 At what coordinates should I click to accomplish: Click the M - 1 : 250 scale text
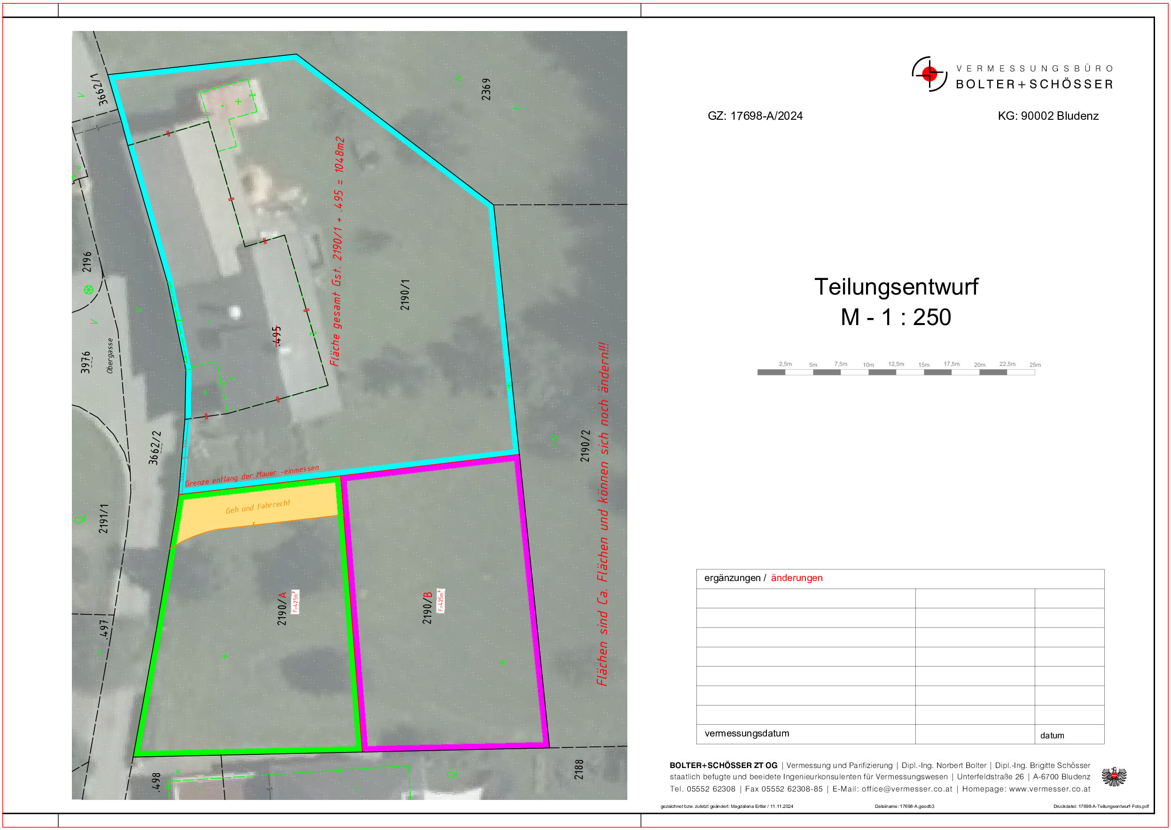(896, 318)
